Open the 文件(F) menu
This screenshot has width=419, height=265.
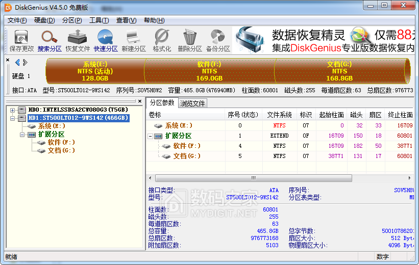17,20
